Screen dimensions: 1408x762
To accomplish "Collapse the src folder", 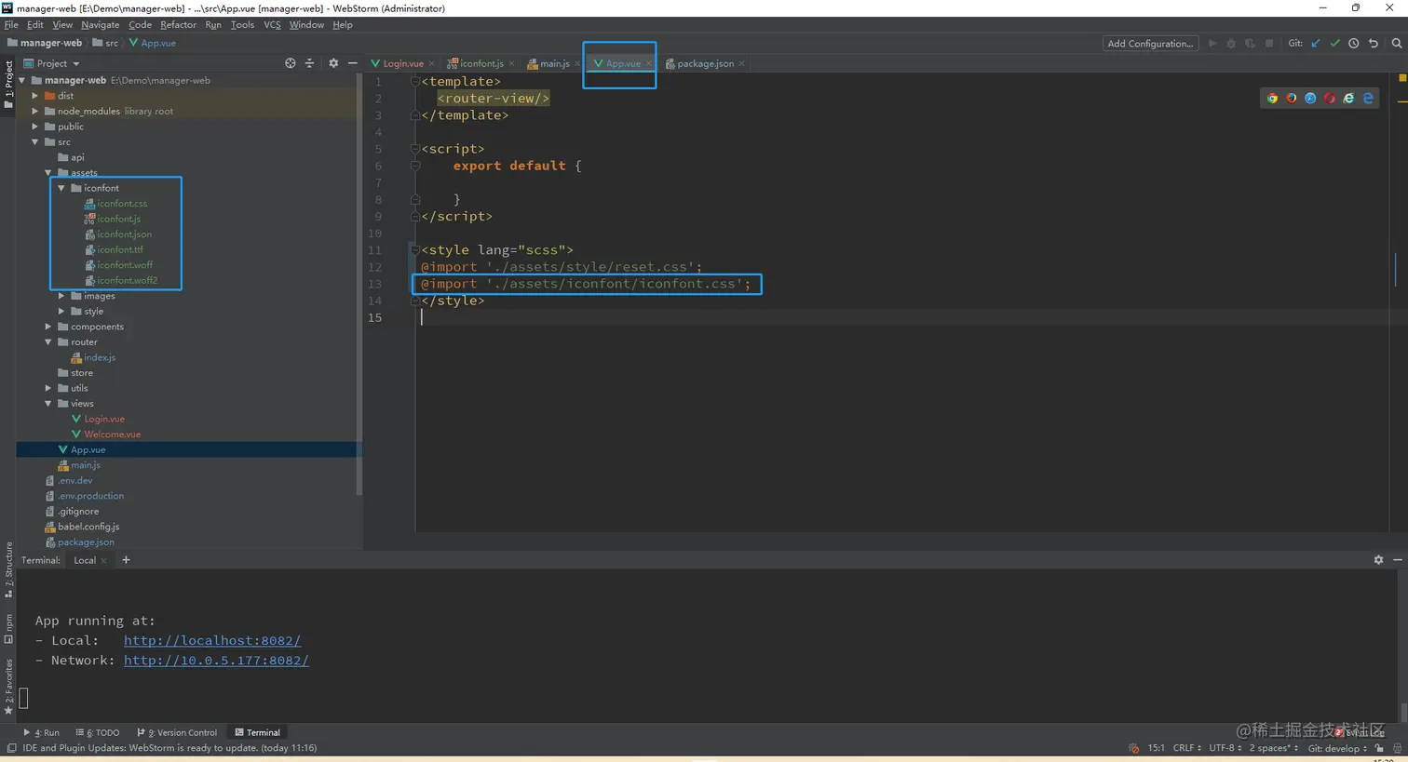I will coord(35,141).
